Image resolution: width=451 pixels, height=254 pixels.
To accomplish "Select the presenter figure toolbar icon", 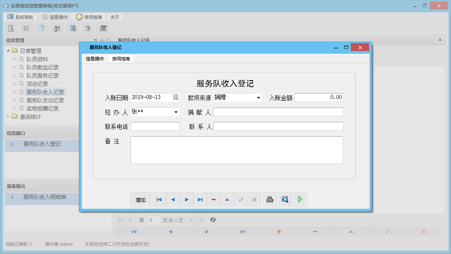I will [x=57, y=28].
